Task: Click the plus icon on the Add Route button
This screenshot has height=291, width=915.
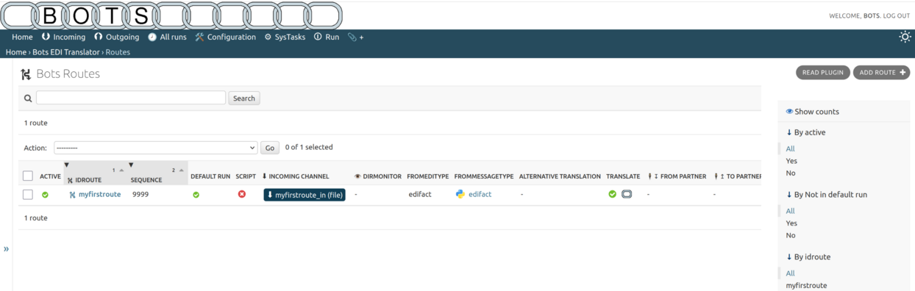Action: pyautogui.click(x=902, y=72)
